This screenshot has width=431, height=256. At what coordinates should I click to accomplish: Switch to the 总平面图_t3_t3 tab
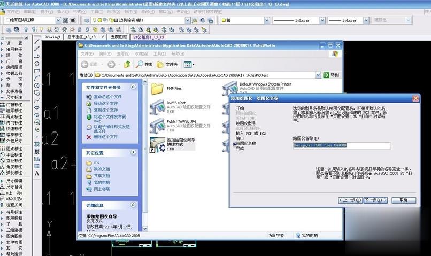click(81, 37)
